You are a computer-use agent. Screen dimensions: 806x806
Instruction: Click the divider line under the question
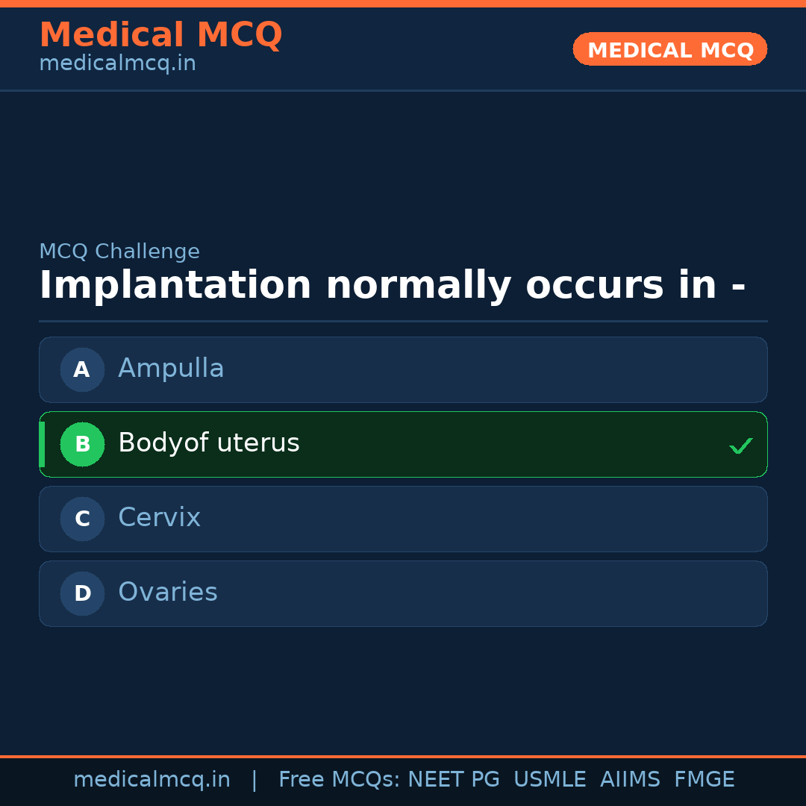pyautogui.click(x=403, y=321)
